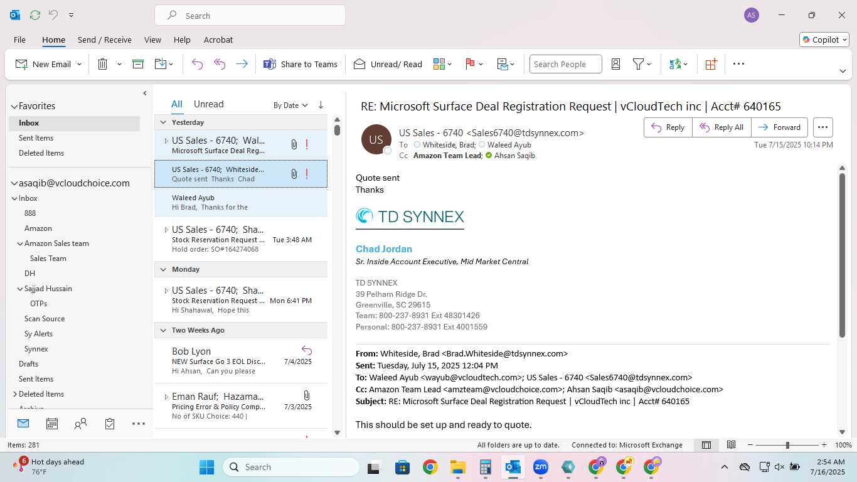Click zoom out minus button

coord(751,445)
